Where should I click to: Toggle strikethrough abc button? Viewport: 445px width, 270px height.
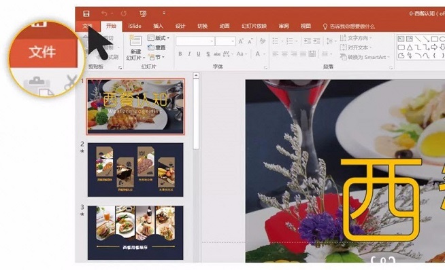[x=217, y=54]
